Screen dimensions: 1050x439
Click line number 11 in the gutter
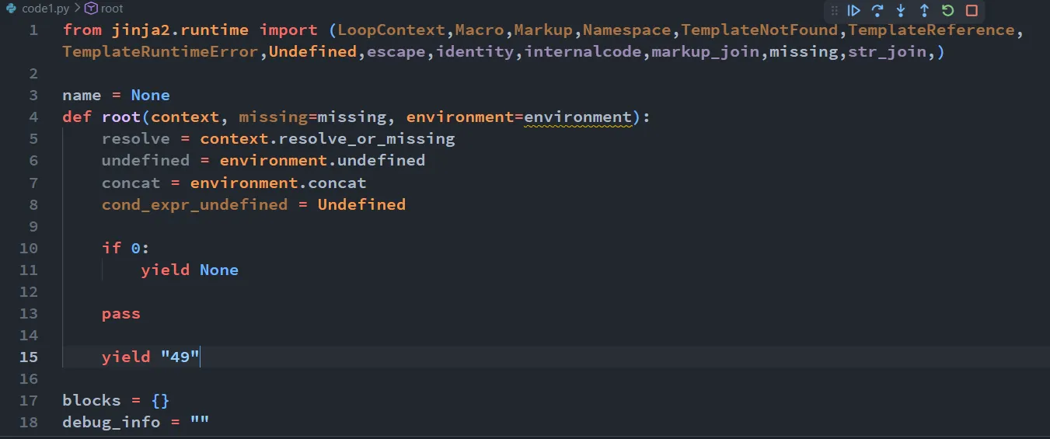pyautogui.click(x=29, y=270)
